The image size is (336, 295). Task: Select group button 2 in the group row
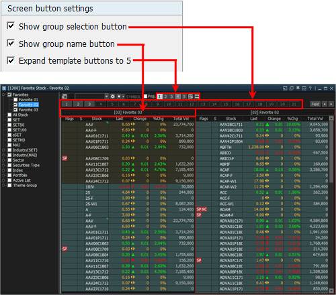(x=78, y=104)
